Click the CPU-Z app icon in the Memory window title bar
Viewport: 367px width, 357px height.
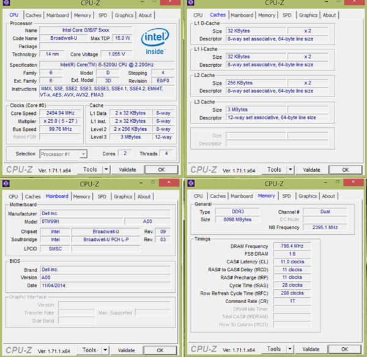coord(191,183)
